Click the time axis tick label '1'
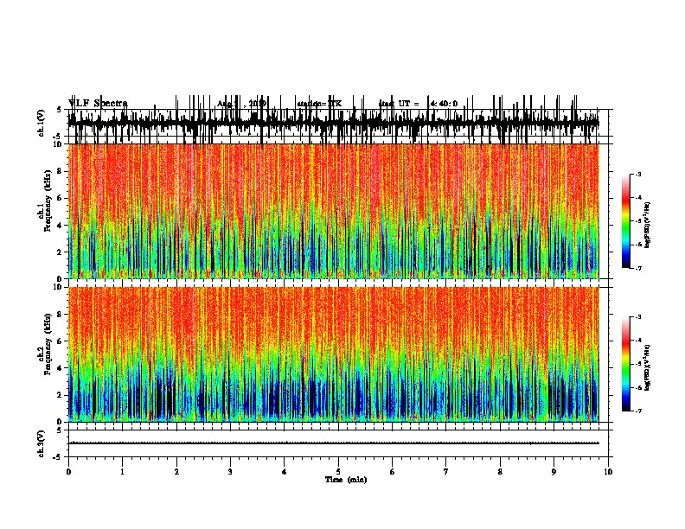The height and width of the screenshot is (529, 685). [x=123, y=472]
